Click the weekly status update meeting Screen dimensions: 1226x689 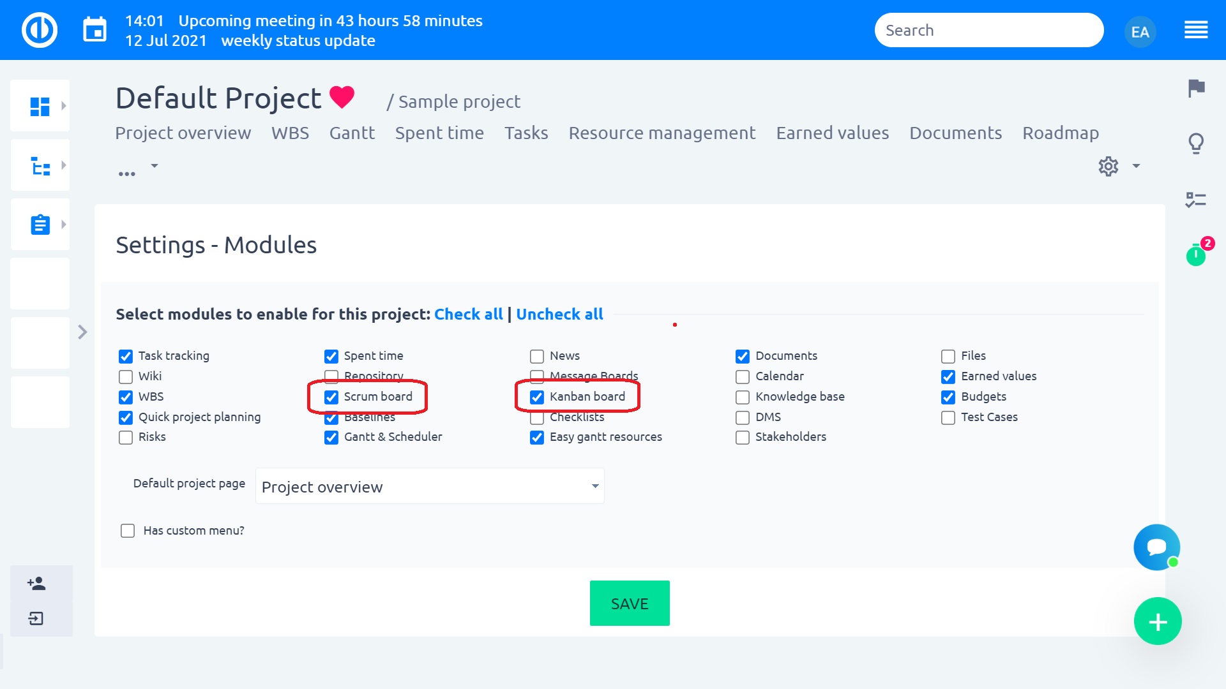click(298, 40)
